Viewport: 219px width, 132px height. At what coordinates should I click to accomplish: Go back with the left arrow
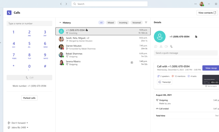[x=61, y=4]
